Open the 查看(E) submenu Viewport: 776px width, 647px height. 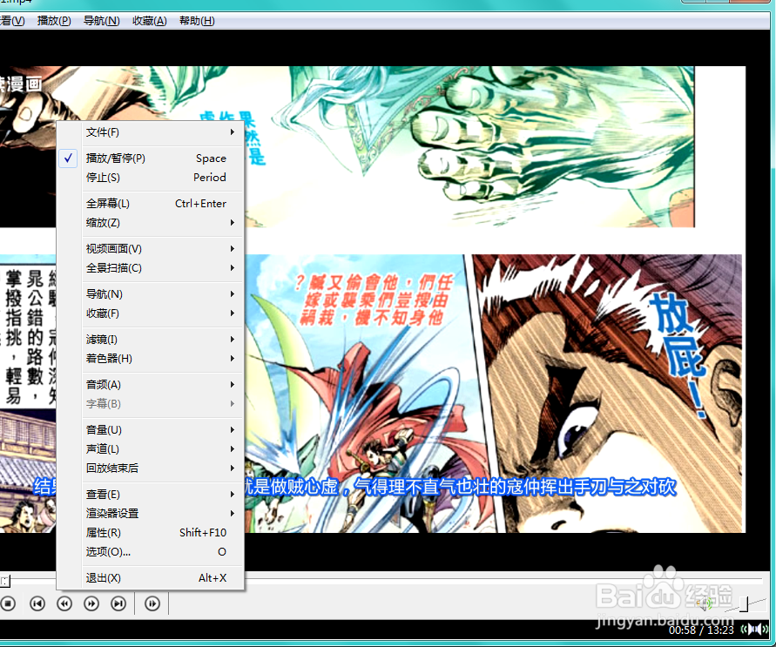(x=151, y=494)
